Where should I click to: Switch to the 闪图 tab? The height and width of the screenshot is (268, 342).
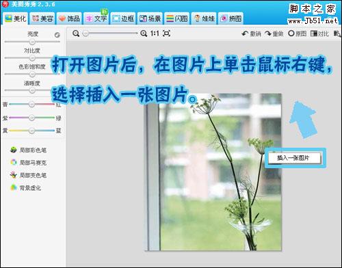point(177,18)
